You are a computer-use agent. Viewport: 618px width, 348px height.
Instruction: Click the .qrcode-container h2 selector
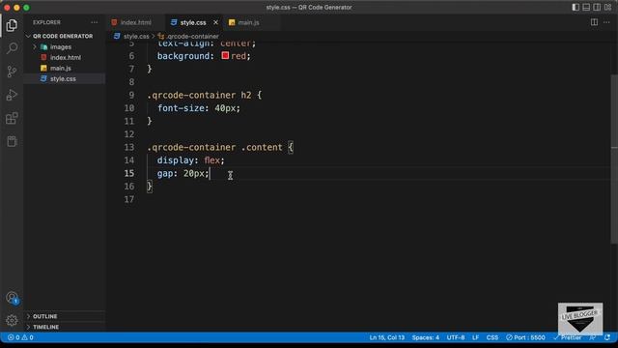(199, 95)
